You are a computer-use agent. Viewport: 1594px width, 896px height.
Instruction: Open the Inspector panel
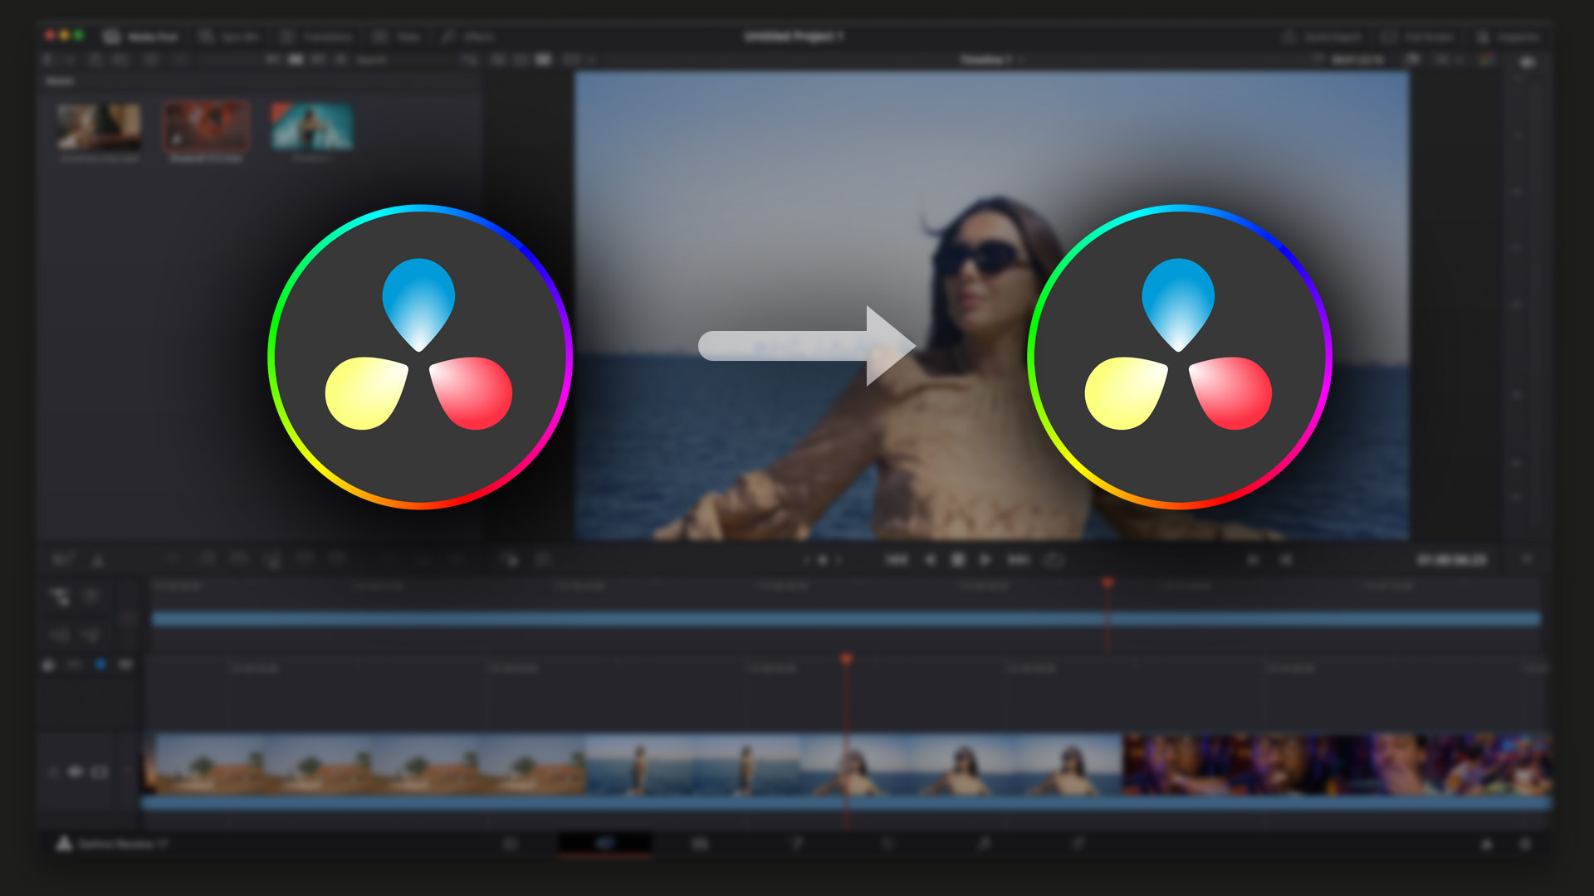pyautogui.click(x=1509, y=37)
